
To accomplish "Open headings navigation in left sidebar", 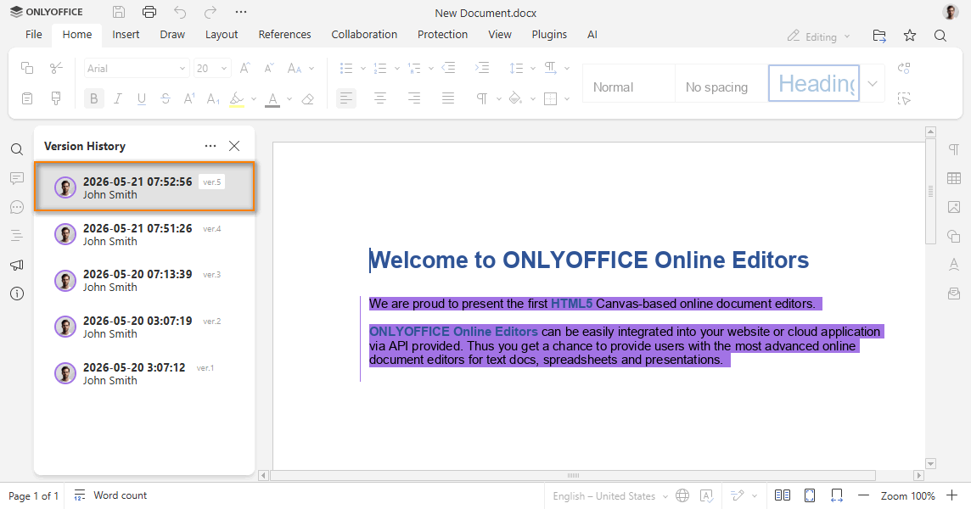I will [x=17, y=235].
